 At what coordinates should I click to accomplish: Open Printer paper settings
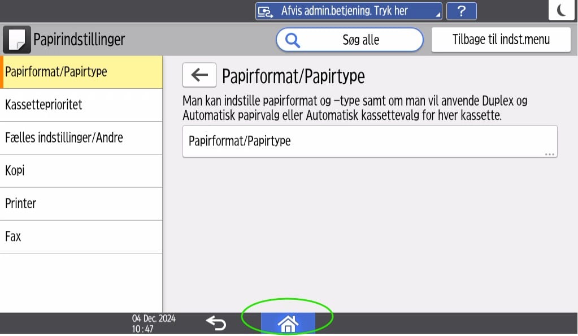(81, 204)
